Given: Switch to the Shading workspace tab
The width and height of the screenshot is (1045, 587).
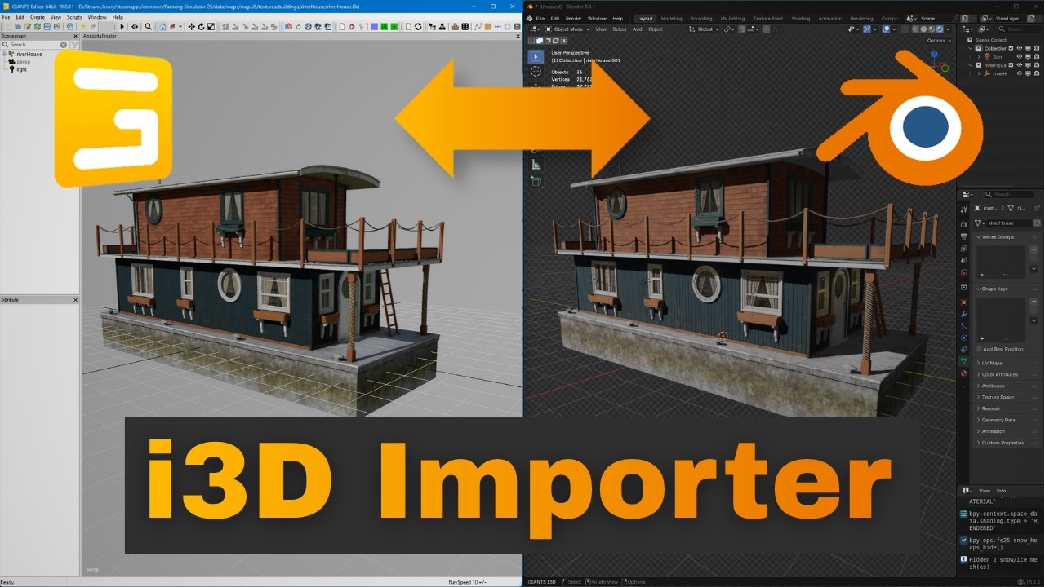Looking at the screenshot, I should [801, 18].
